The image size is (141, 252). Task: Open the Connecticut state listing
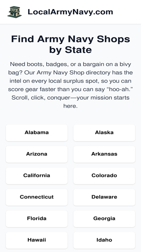[36, 197]
